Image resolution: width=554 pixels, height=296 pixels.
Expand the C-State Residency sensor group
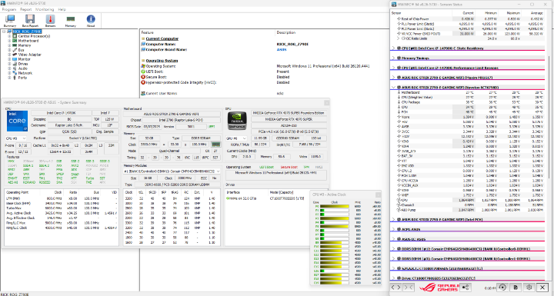[394, 48]
